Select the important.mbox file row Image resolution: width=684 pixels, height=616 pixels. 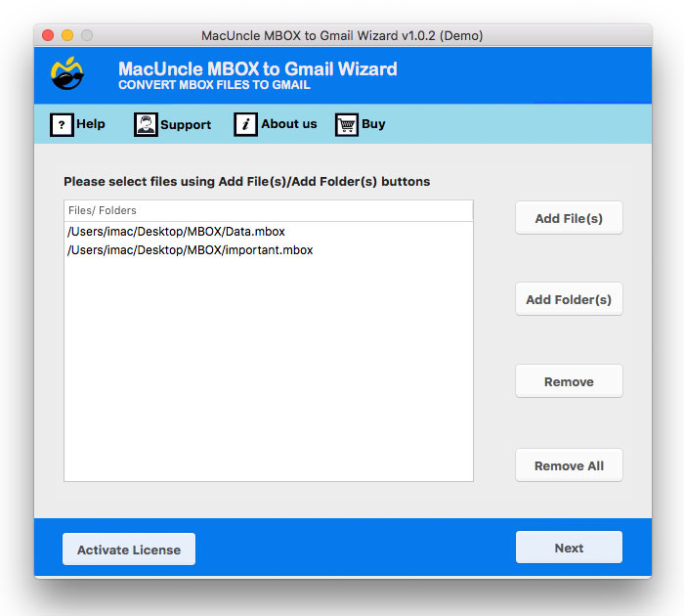click(269, 250)
